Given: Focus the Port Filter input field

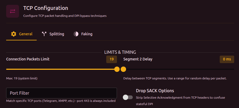Looking at the screenshot, I should tap(62, 93).
